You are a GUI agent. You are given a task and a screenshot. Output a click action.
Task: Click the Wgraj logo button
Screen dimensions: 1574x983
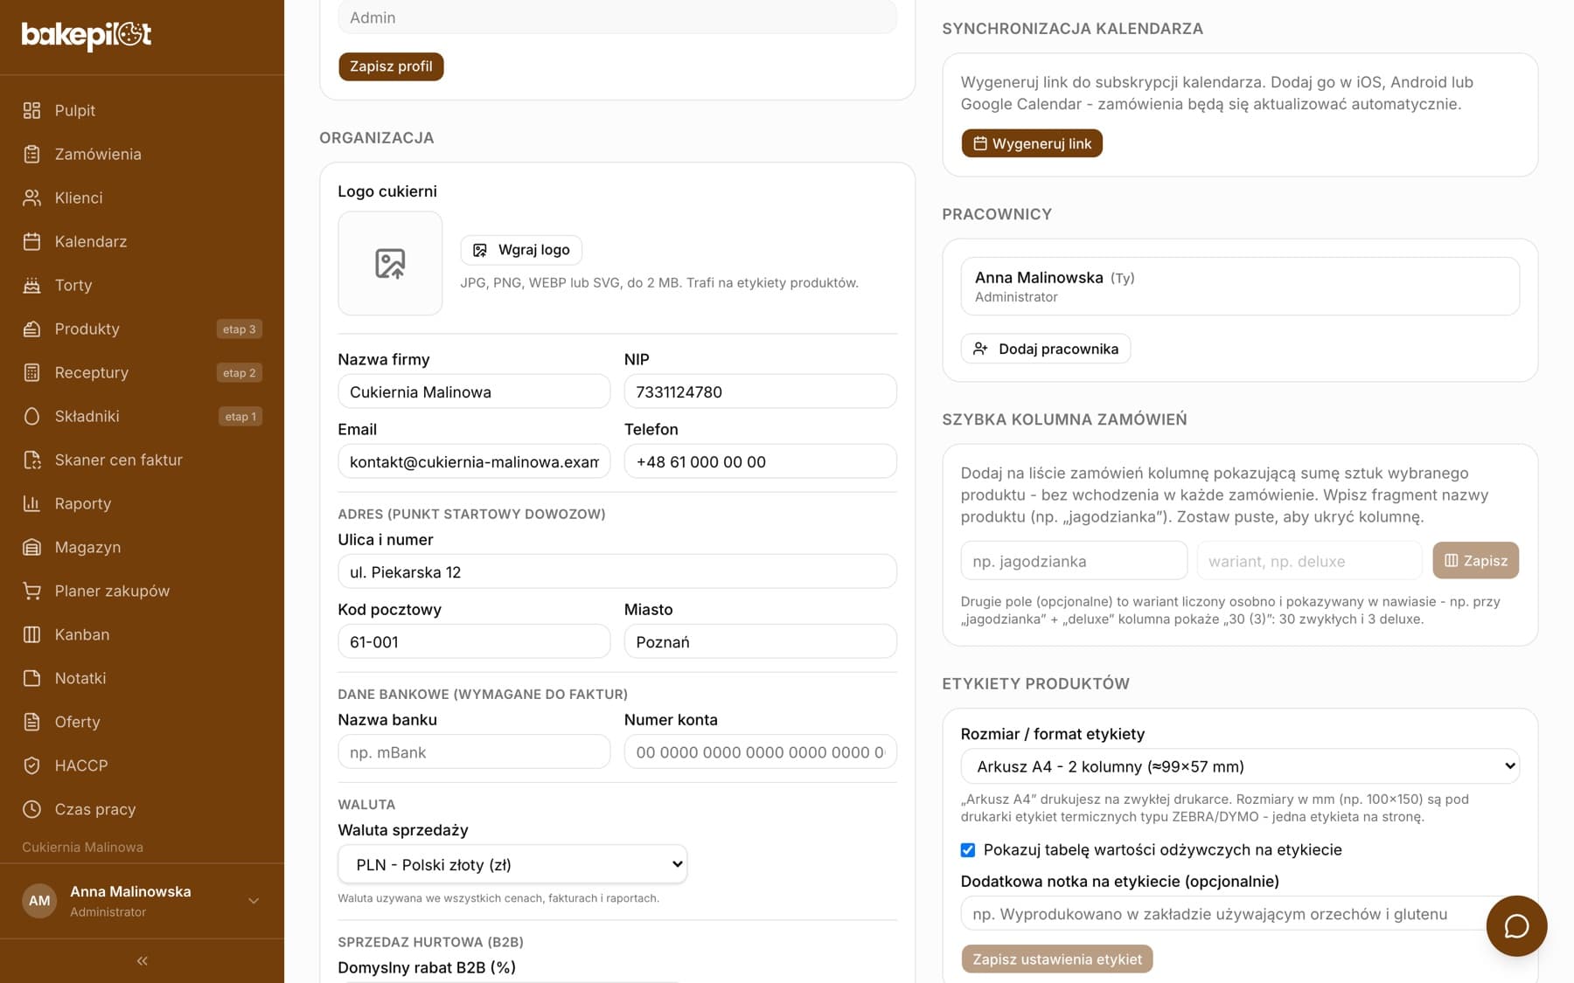(x=521, y=250)
